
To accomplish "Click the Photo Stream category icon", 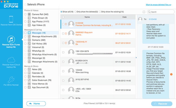I will click(x=29, y=18).
